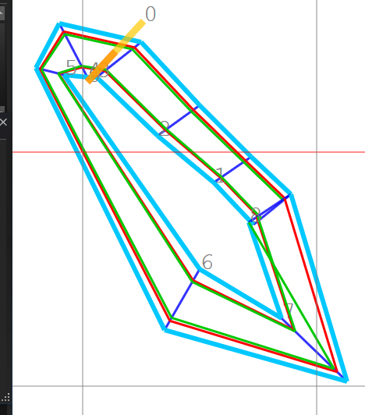365x415 pixels.
Task: Click the red horizontal axis line
Action: pyautogui.click(x=189, y=152)
